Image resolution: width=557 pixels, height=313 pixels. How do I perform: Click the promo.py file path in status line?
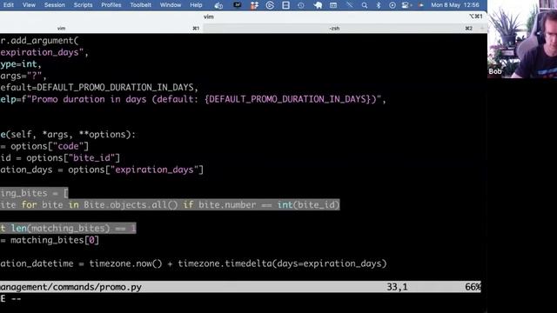[x=70, y=287]
